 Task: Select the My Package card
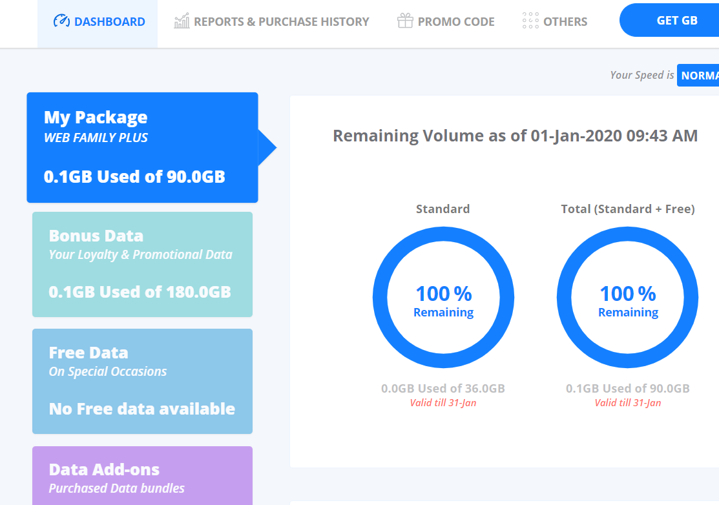tap(143, 147)
